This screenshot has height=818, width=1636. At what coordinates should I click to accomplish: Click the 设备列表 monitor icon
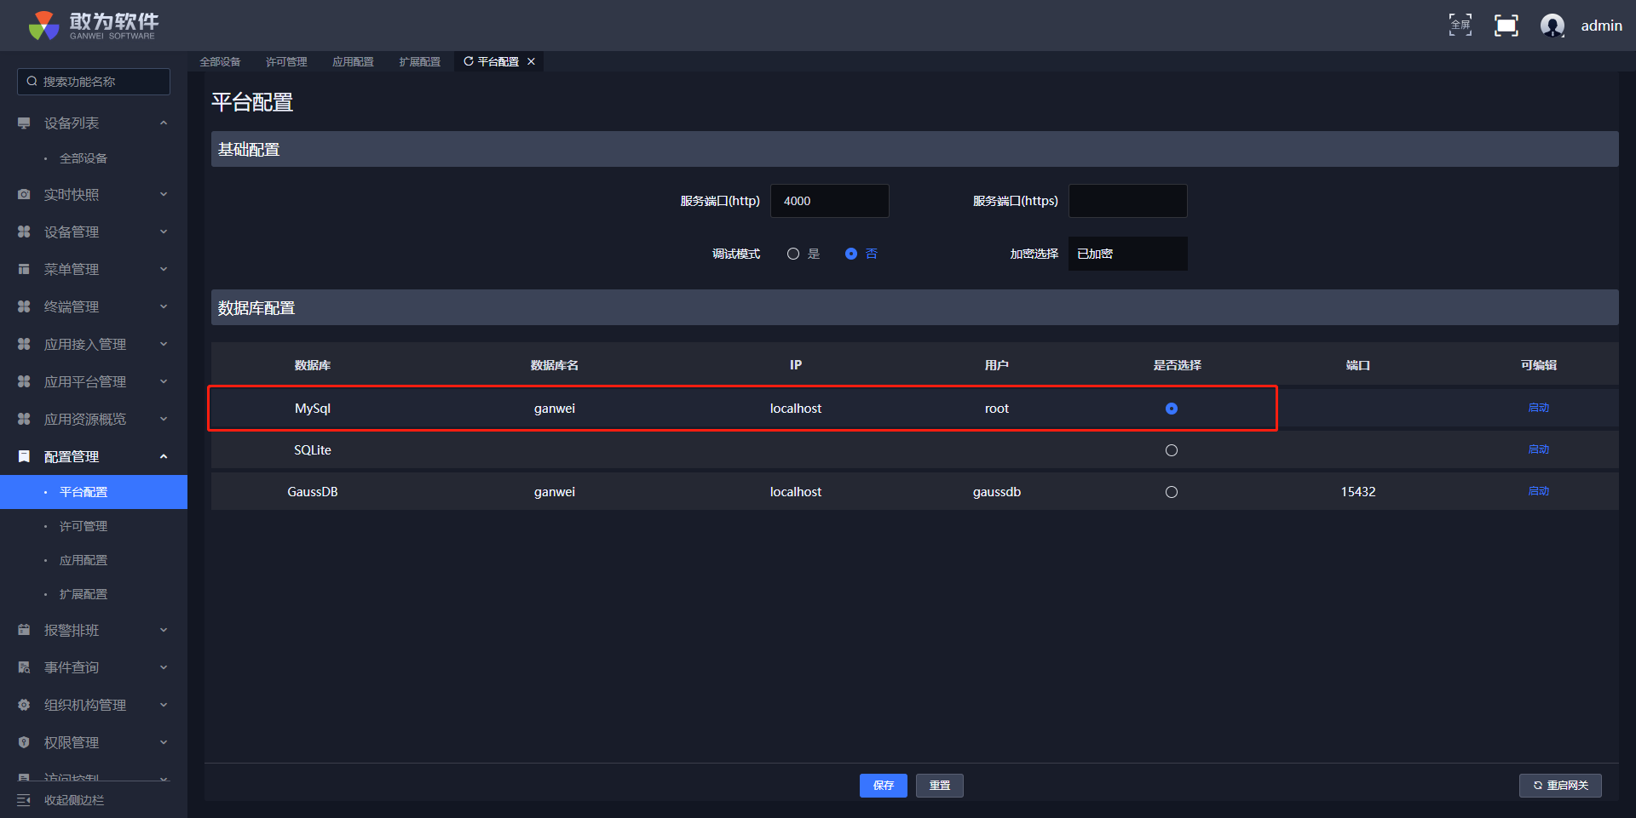click(24, 123)
